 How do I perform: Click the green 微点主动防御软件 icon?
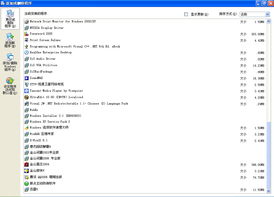pyautogui.click(x=27, y=184)
